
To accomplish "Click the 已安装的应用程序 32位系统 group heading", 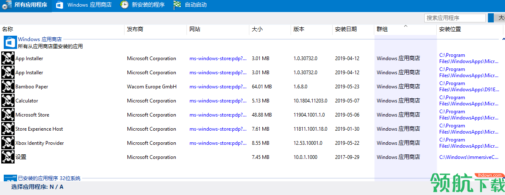I will [49, 178].
